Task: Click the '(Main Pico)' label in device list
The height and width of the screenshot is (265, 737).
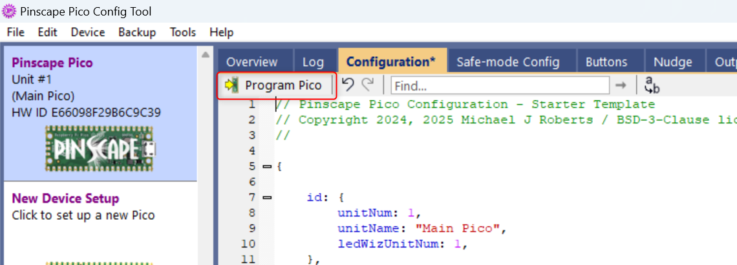Action: tap(43, 96)
